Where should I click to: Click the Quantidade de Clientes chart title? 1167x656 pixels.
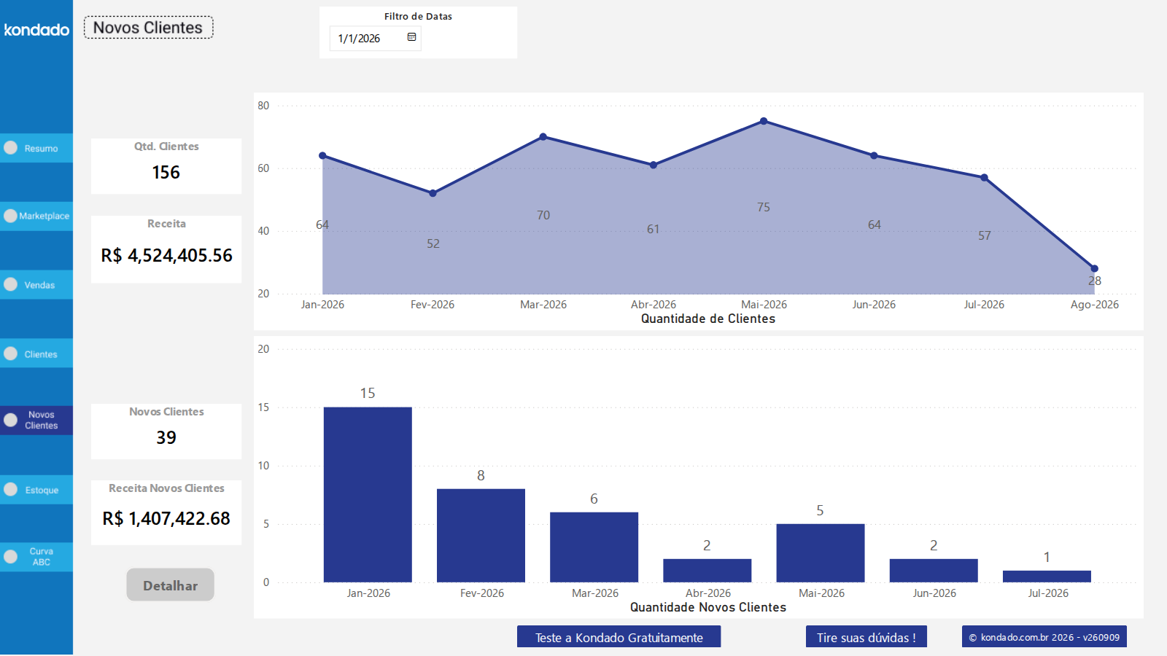(x=707, y=319)
